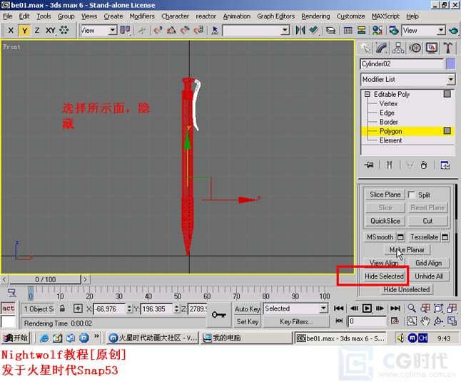Click the Pin Stack icon
Image resolution: width=461 pixels, height=384 pixels.
click(x=369, y=165)
